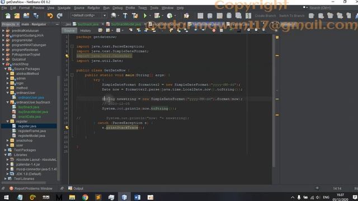The height and width of the screenshot is (201, 358).
Task: Open the Refactor menu
Action: tap(93, 8)
